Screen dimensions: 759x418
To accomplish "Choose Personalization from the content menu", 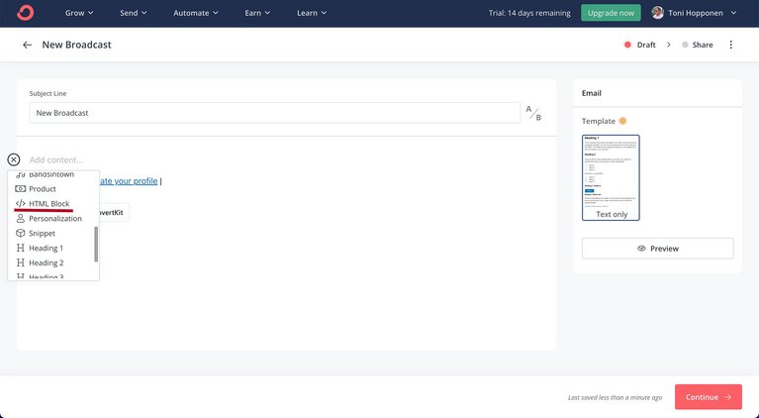I will (53, 219).
